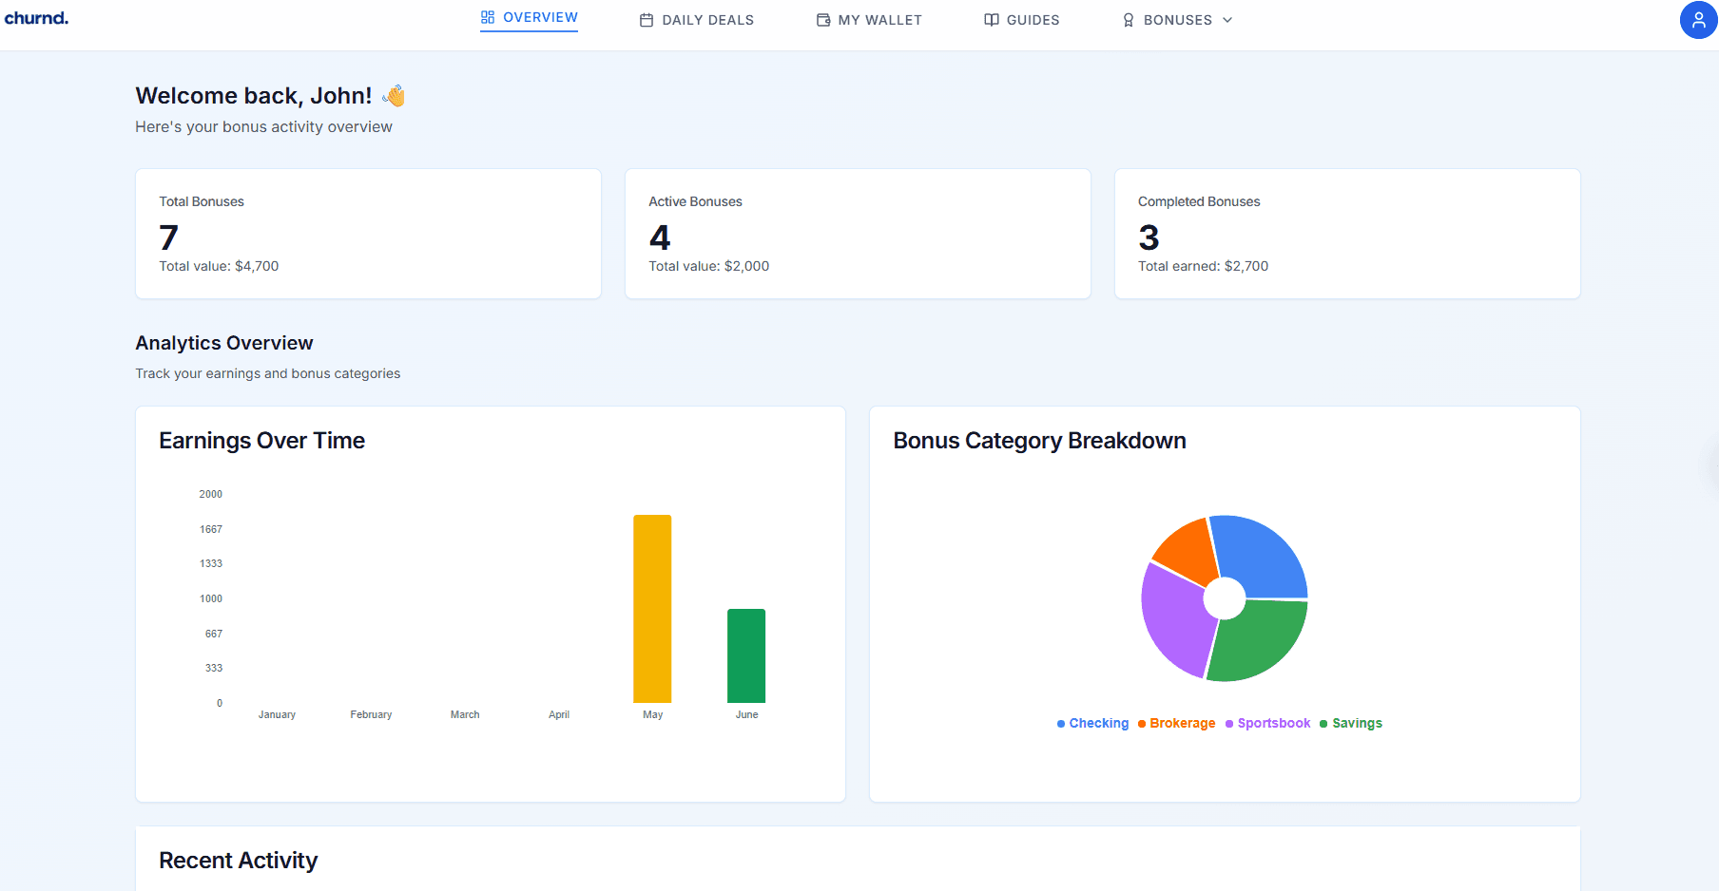Toggle the Brokerage legend entry
Screen dimensions: 1719x891
pyautogui.click(x=1176, y=723)
